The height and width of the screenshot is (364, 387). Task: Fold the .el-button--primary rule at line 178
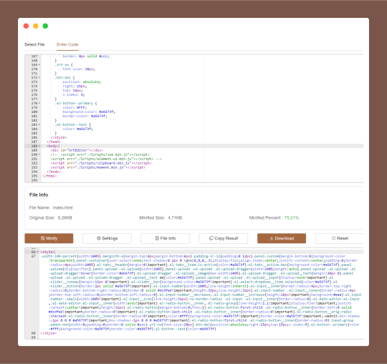pos(39,103)
